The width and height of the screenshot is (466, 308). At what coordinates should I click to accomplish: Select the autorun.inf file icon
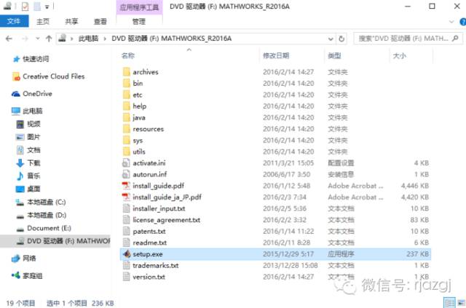click(126, 174)
